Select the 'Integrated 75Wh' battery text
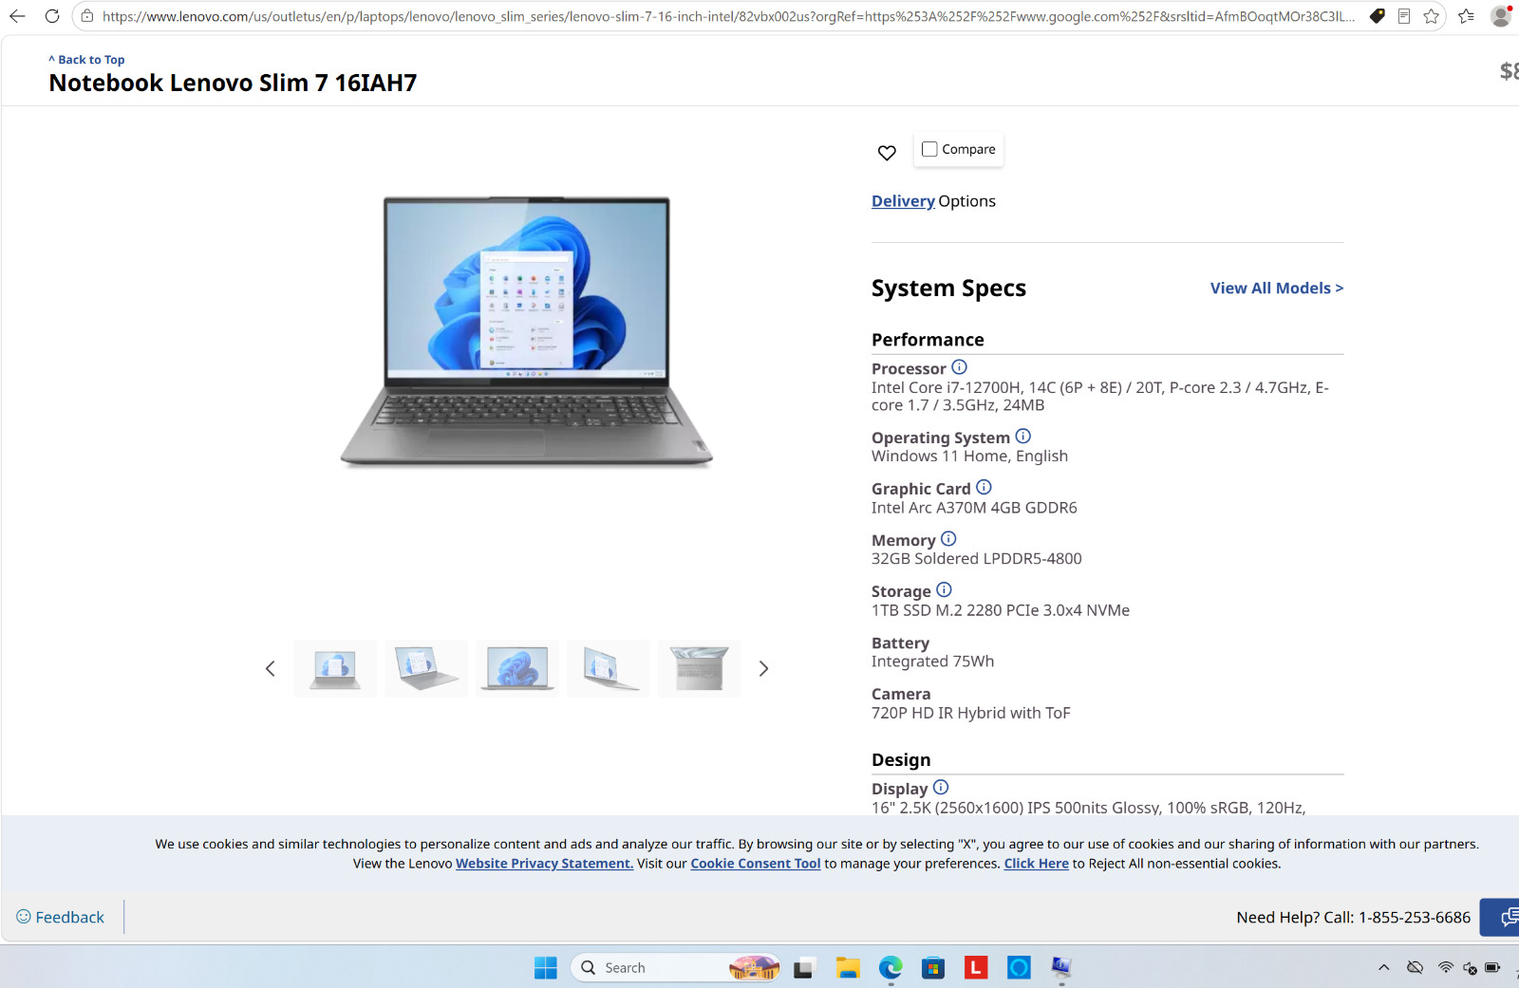The image size is (1519, 988). coord(933,662)
